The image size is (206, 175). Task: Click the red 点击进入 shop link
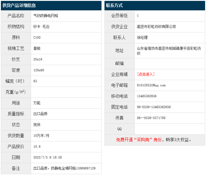tap(146, 74)
